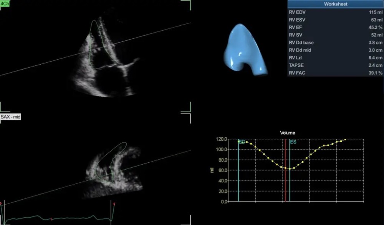
Task: Click the ES marker label on volume graph
Action: (x=293, y=142)
